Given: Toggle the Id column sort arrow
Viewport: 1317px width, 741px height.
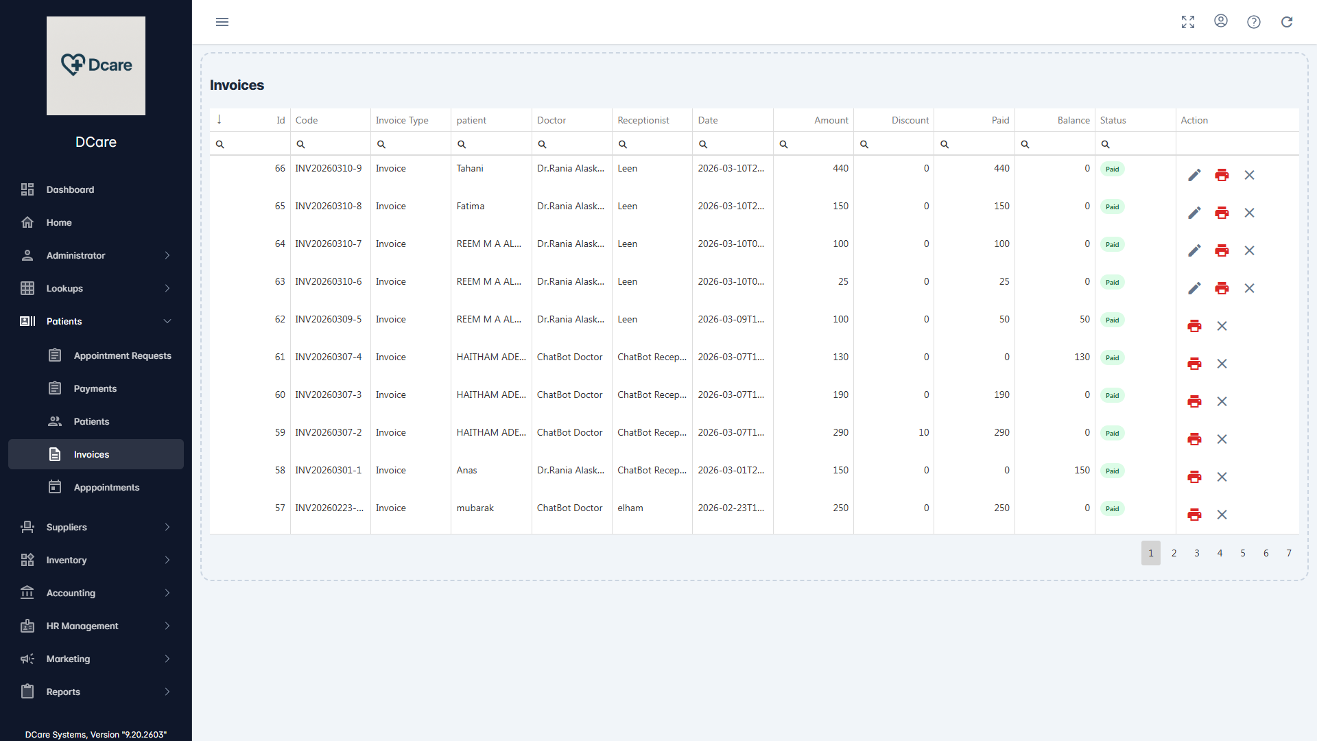Looking at the screenshot, I should click(x=219, y=119).
